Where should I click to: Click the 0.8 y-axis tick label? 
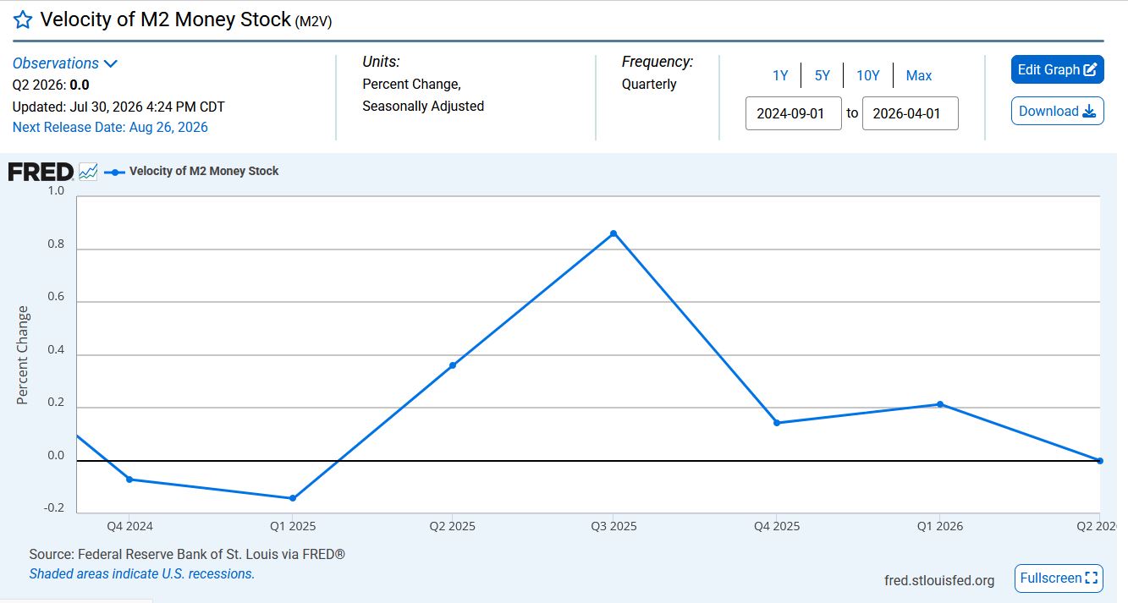56,244
